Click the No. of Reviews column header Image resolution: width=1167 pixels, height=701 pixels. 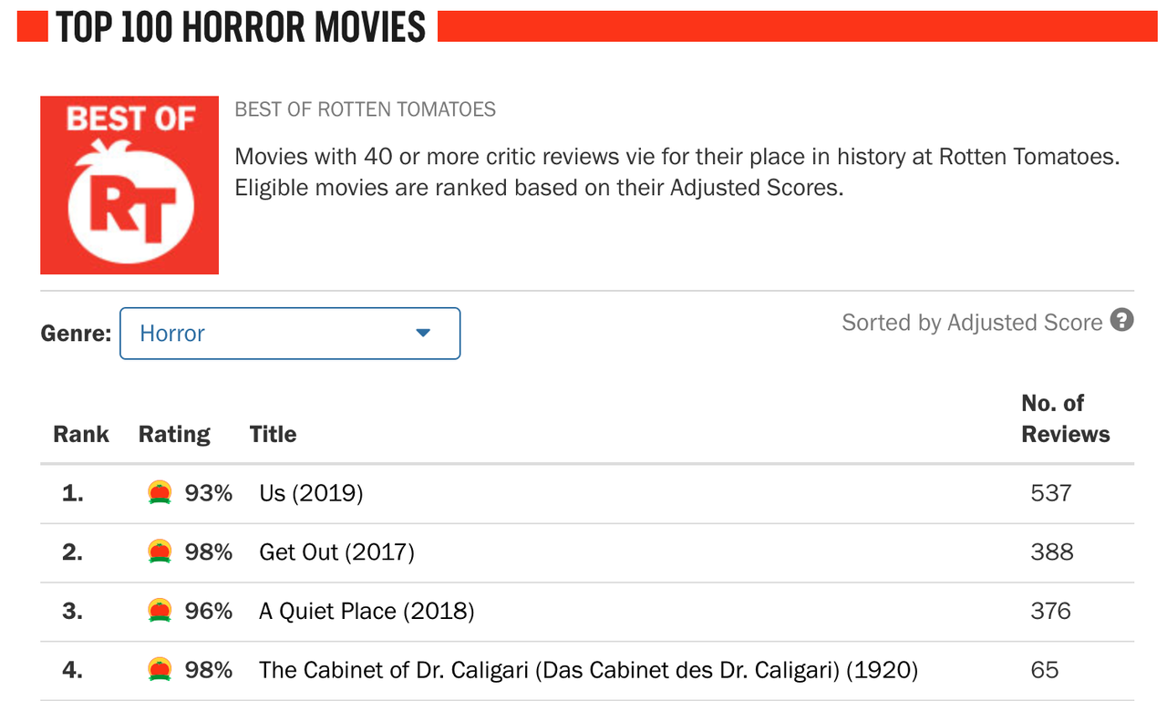(x=1066, y=418)
